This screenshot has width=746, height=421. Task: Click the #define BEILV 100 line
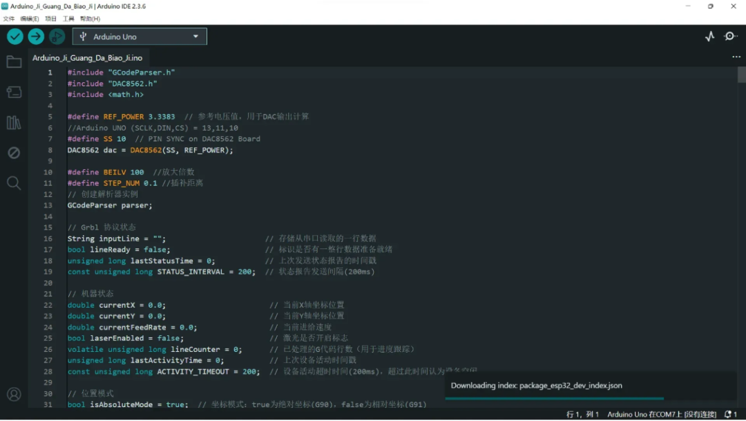coord(105,172)
